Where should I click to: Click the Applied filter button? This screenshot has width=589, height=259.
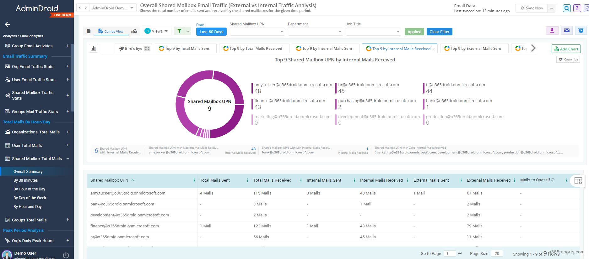click(x=414, y=32)
